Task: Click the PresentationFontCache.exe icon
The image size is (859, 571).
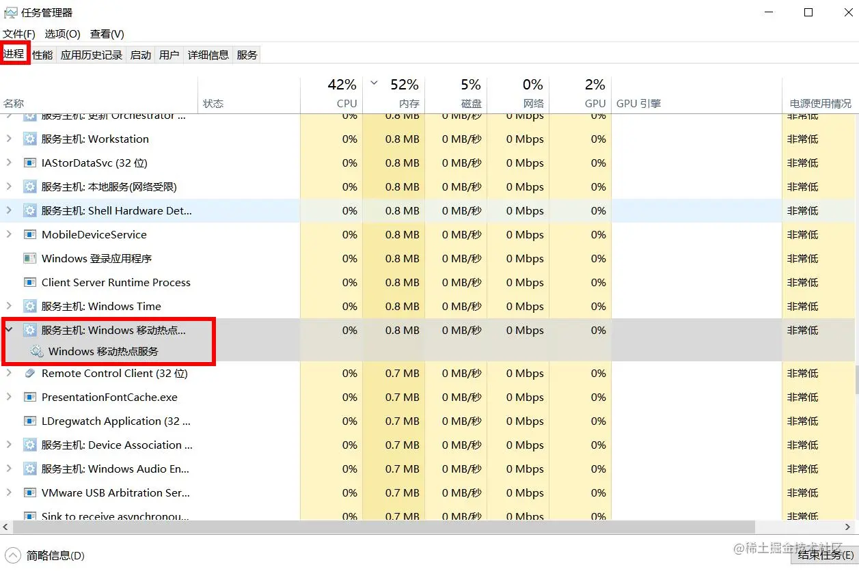Action: [x=30, y=397]
